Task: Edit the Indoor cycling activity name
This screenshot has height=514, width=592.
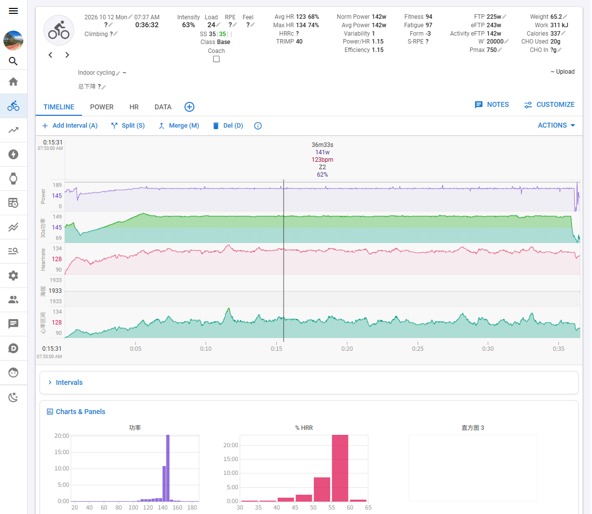Action: [118, 73]
